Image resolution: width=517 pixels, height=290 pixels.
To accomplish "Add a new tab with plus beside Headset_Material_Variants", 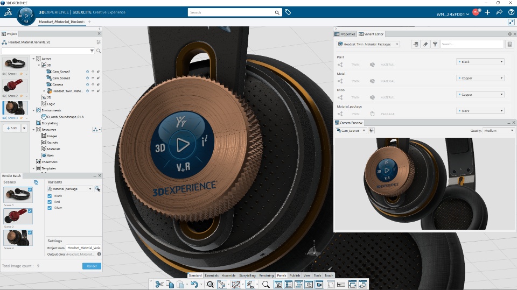I will click(x=89, y=22).
